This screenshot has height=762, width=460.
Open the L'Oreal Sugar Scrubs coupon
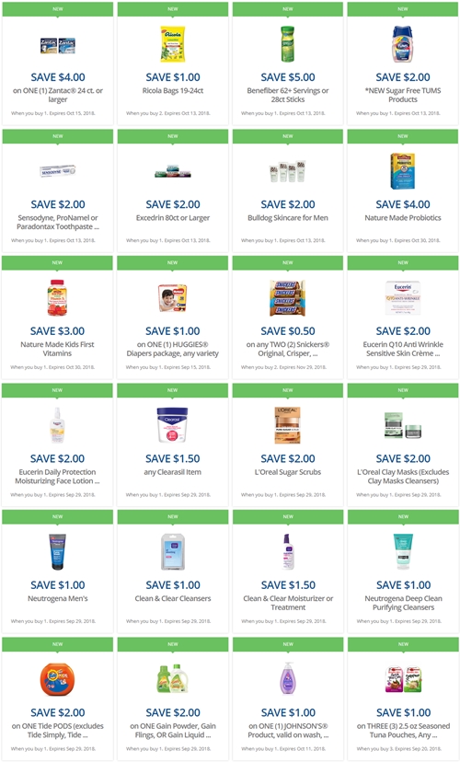[x=288, y=472]
